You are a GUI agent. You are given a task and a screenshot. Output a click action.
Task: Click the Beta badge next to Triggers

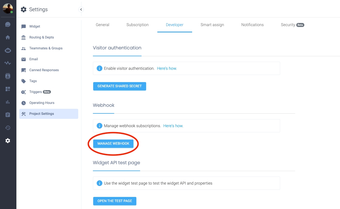click(x=47, y=92)
